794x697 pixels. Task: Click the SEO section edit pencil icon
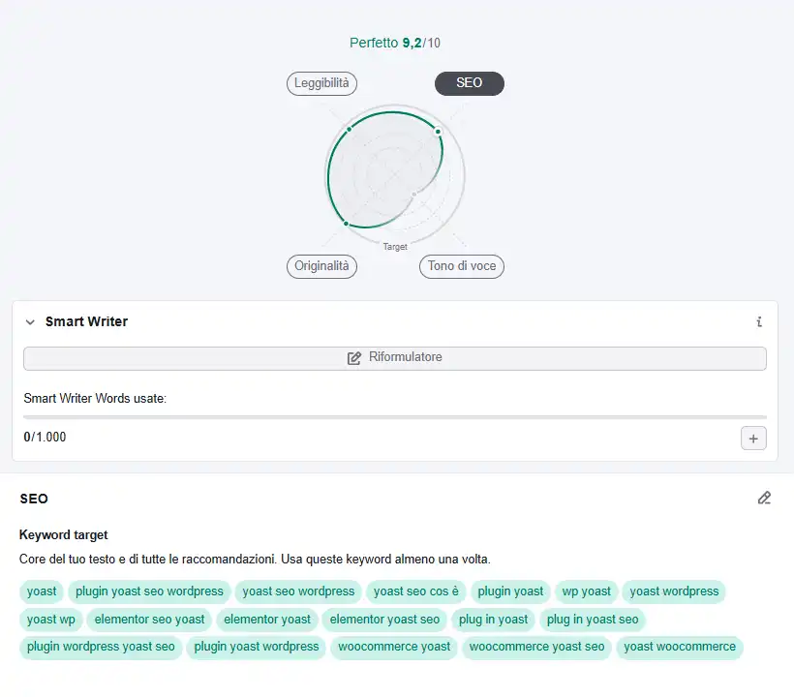pos(764,499)
